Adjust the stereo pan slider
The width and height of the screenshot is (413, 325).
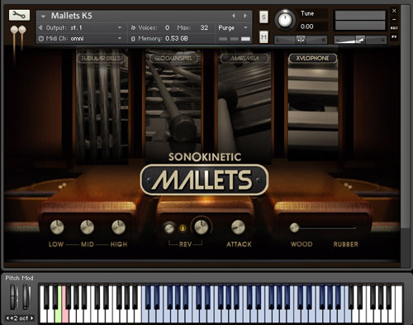click(x=301, y=41)
